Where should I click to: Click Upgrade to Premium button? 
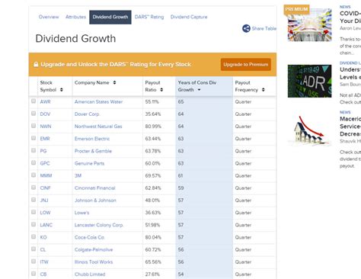click(246, 65)
